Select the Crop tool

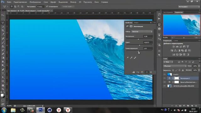point(3,31)
